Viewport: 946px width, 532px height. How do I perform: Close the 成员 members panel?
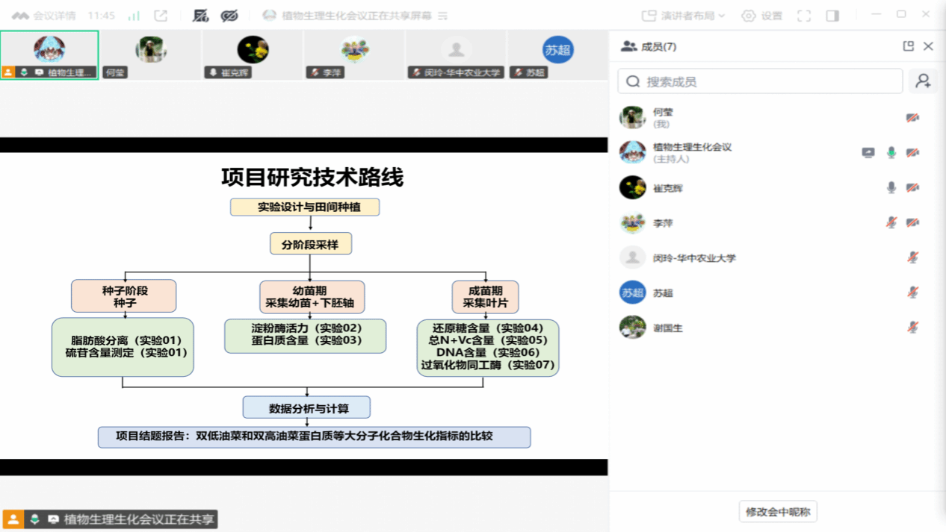click(x=928, y=46)
